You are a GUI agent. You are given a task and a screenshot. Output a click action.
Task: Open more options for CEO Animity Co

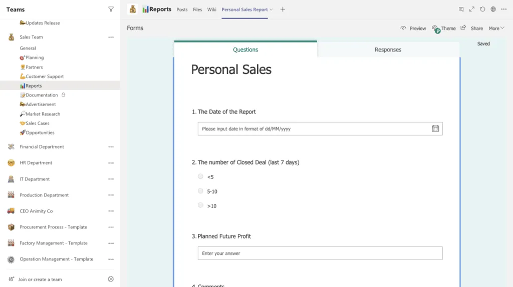[x=111, y=211]
